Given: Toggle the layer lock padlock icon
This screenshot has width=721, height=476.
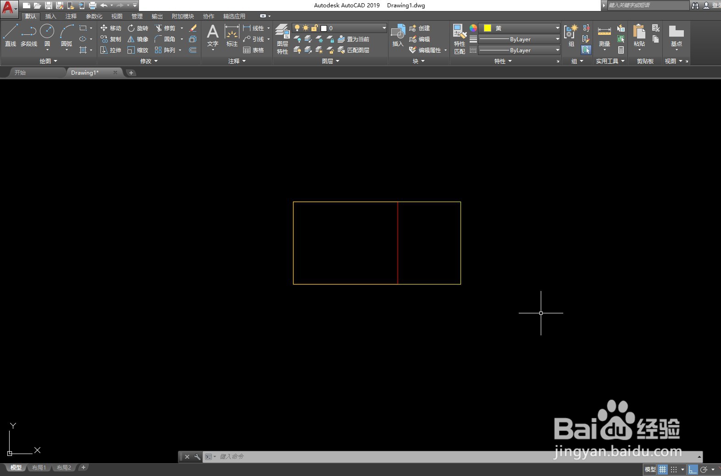Looking at the screenshot, I should [x=314, y=28].
